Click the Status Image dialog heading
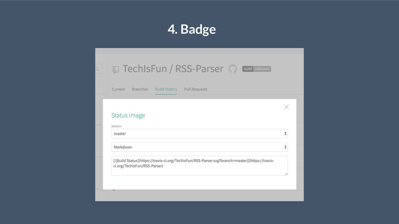This screenshot has height=224, width=399. pos(128,115)
